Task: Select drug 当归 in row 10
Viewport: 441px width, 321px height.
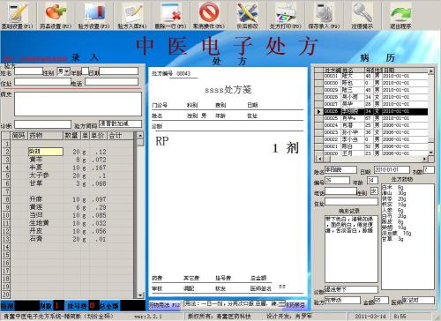Action: coord(36,215)
